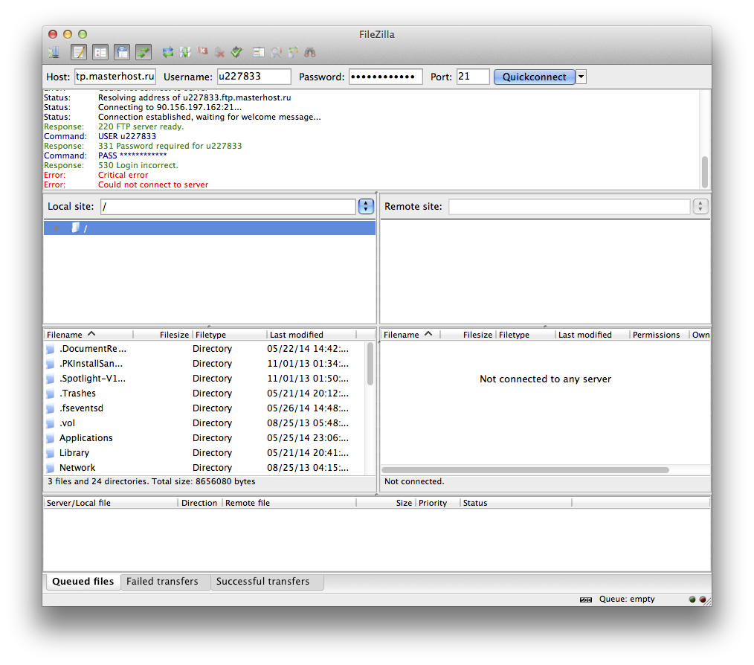Click the Status queue column header
754x665 pixels.
516,503
